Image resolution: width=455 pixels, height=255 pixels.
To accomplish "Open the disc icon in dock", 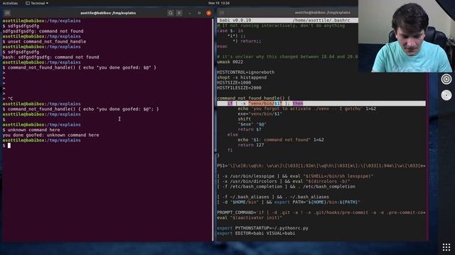I will (x=446, y=95).
